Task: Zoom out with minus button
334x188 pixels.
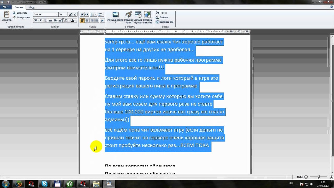Action: 306,177
